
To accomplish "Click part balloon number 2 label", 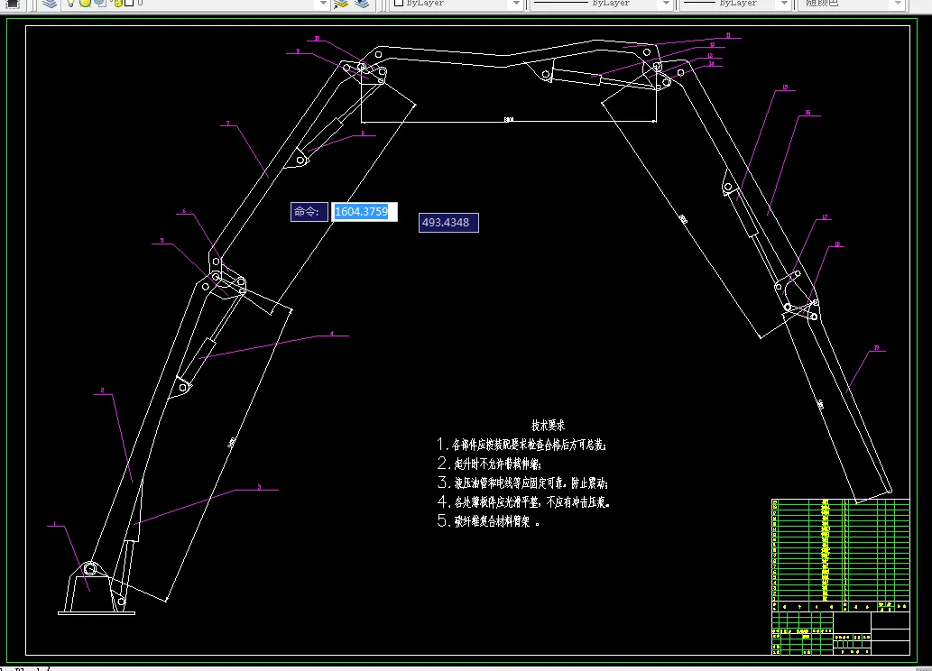I will 102,391.
